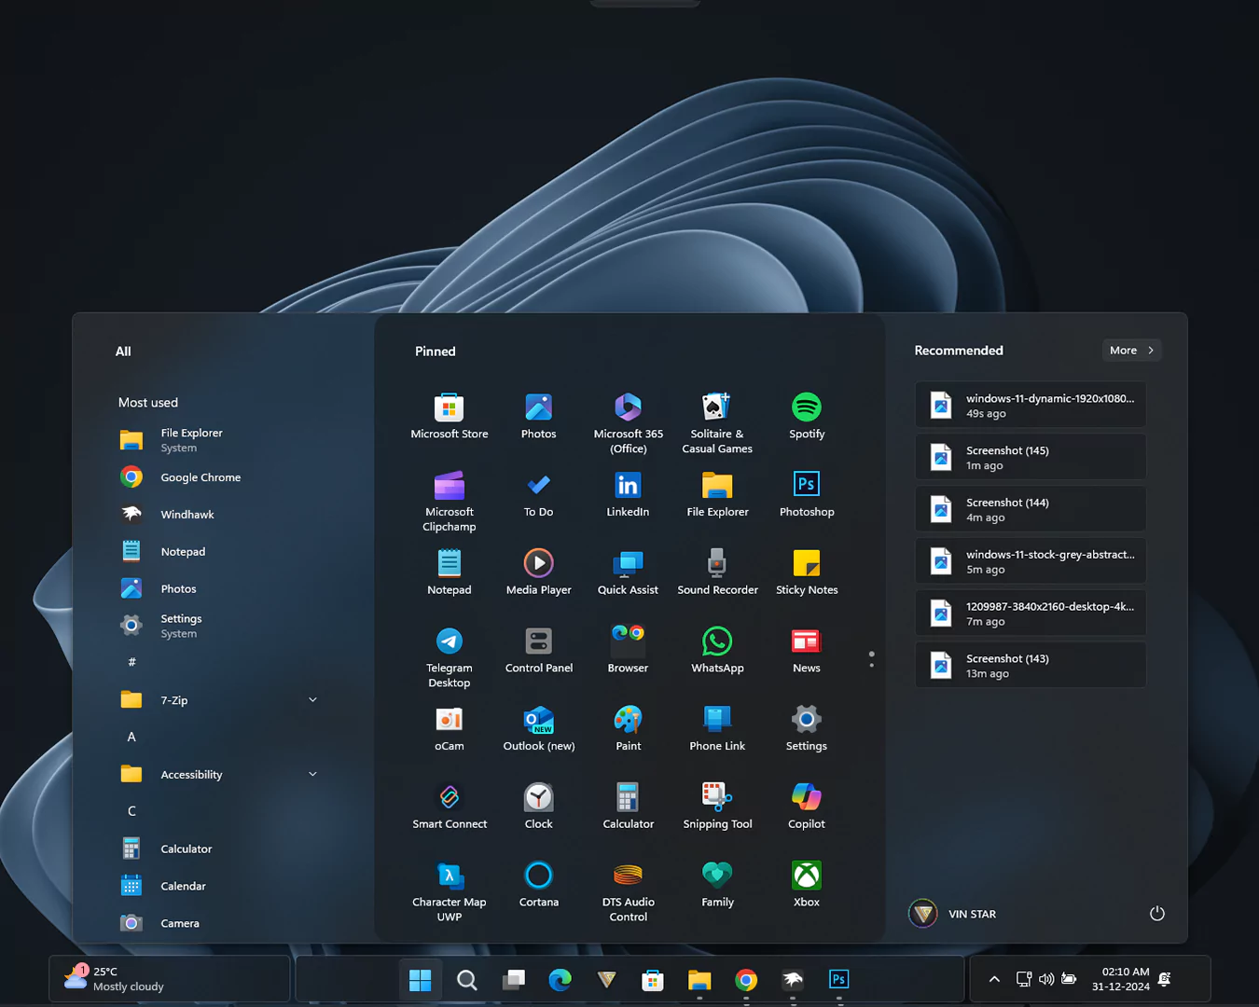Open windows-11-stock-grey-abstract recommended file
This screenshot has height=1007, width=1259.
point(1031,560)
